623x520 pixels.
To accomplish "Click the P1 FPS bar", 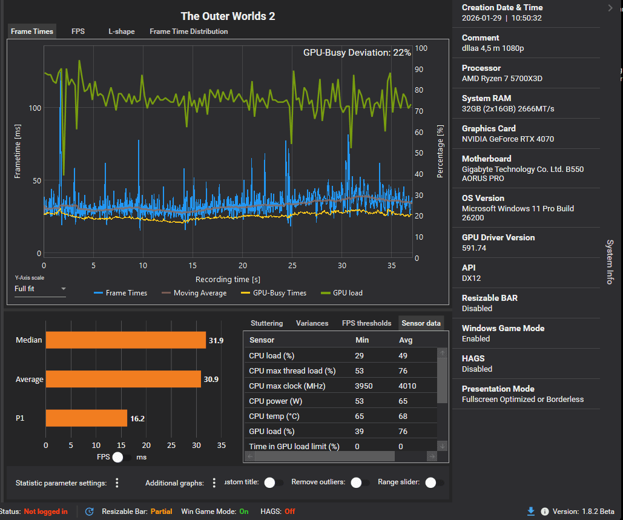I will [x=86, y=418].
